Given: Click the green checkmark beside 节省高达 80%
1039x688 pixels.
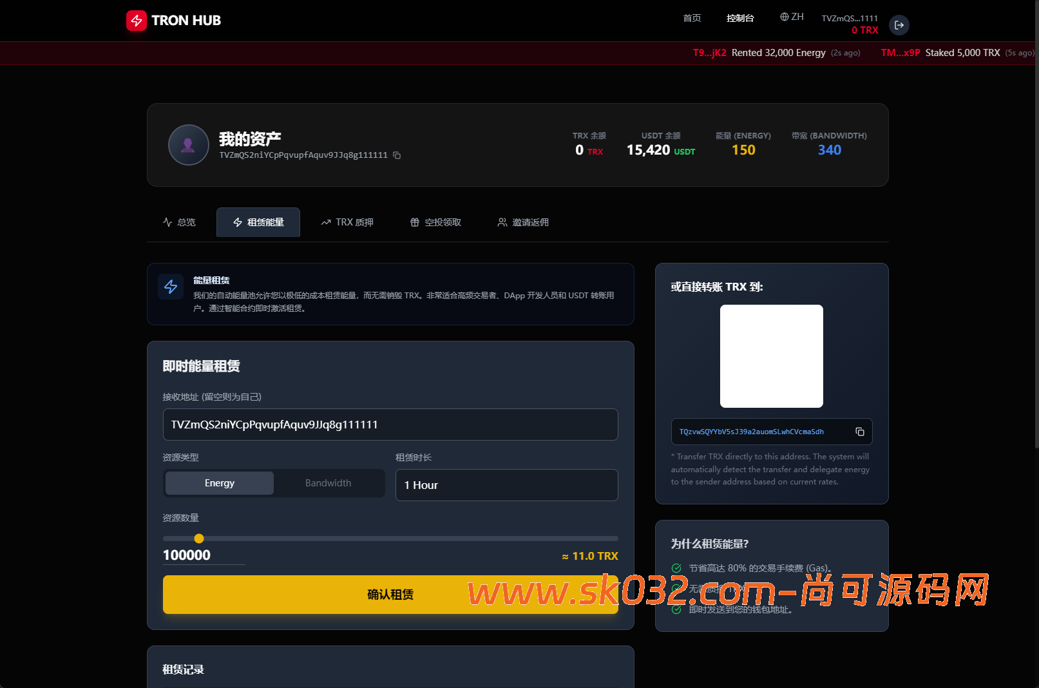Looking at the screenshot, I should coord(676,568).
